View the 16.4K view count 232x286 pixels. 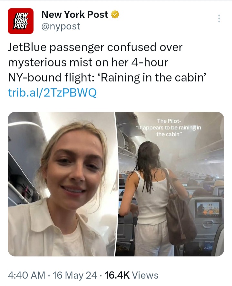click(x=117, y=275)
